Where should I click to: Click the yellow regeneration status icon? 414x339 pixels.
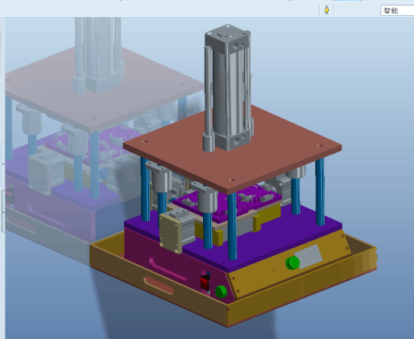[326, 10]
